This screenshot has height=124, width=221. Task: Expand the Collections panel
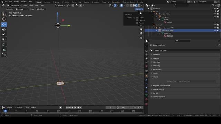click(185, 62)
